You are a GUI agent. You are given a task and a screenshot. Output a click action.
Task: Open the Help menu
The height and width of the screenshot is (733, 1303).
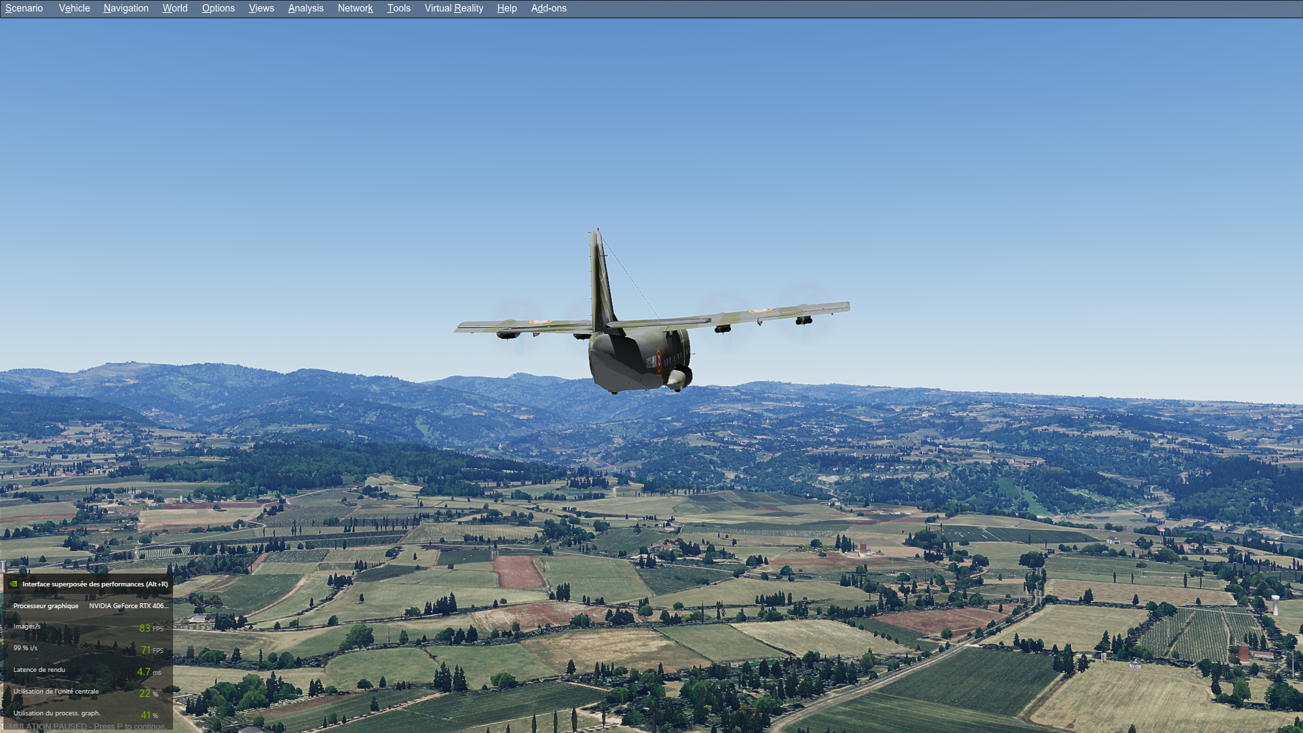pyautogui.click(x=506, y=8)
